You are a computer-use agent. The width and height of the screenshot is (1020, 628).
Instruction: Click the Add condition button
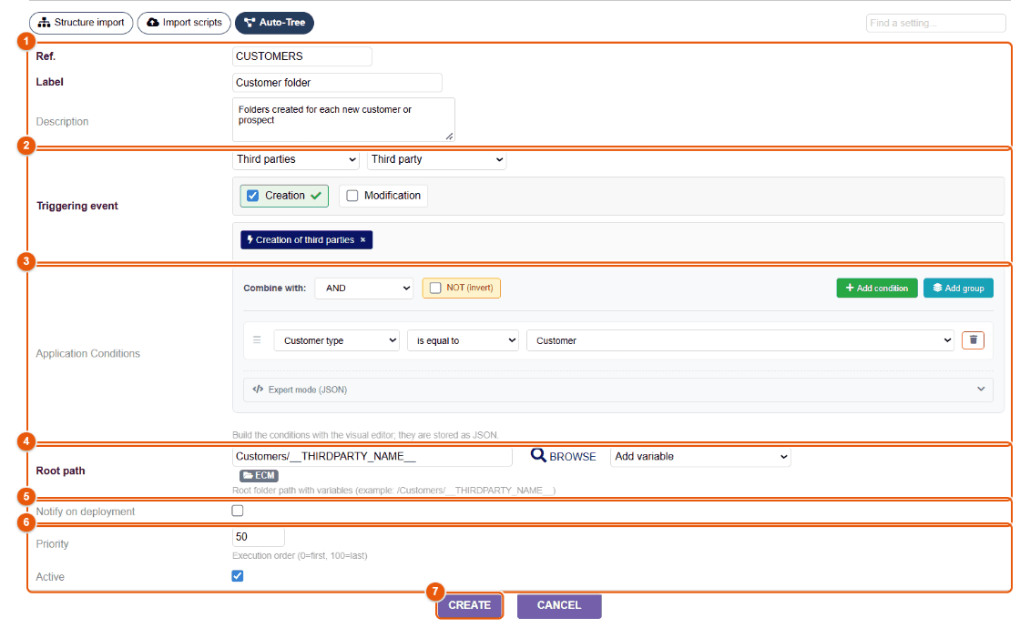(x=877, y=288)
